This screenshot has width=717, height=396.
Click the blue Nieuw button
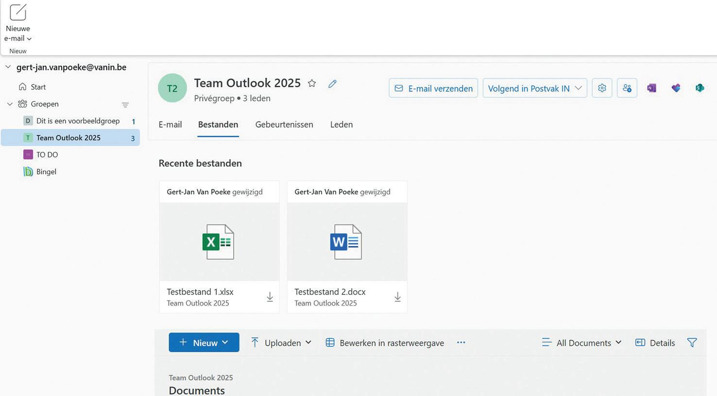tap(204, 343)
